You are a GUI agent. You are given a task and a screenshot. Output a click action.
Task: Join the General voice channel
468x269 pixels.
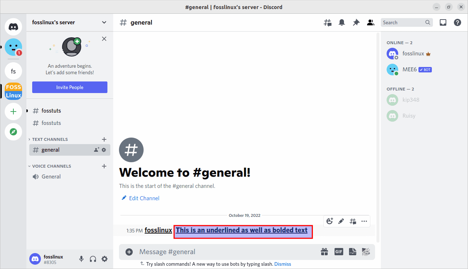[x=70, y=177]
